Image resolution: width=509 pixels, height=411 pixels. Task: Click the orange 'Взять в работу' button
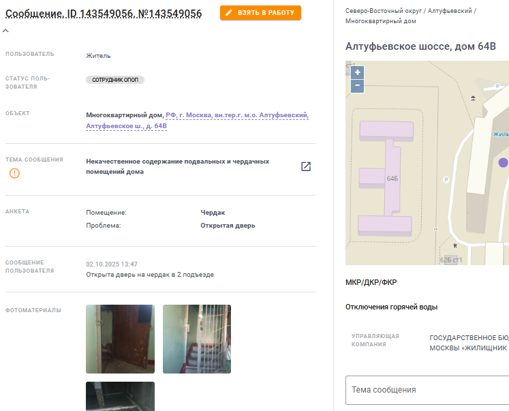point(260,13)
